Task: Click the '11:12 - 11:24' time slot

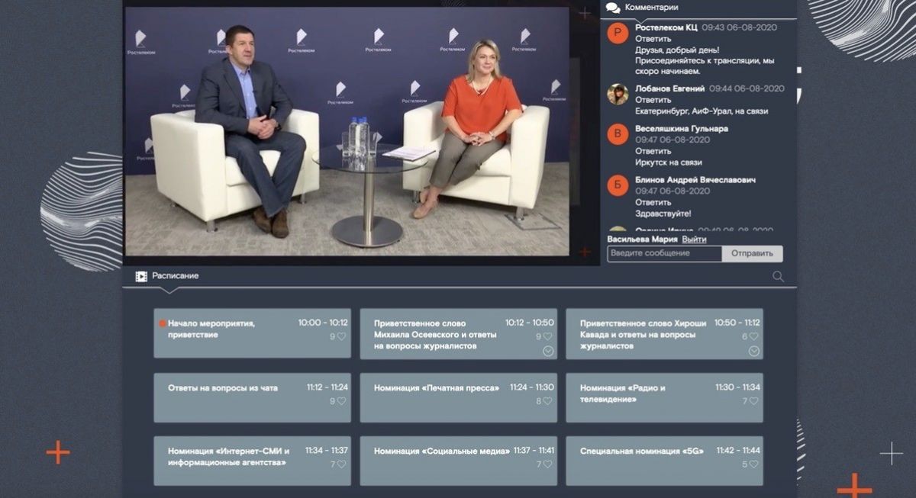Action: click(327, 387)
